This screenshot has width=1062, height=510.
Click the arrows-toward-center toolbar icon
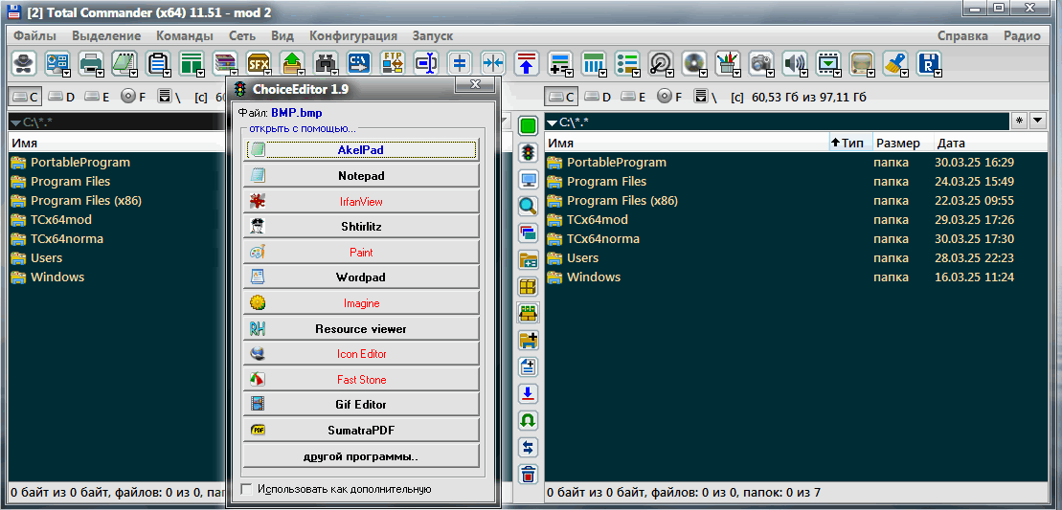coord(493,63)
